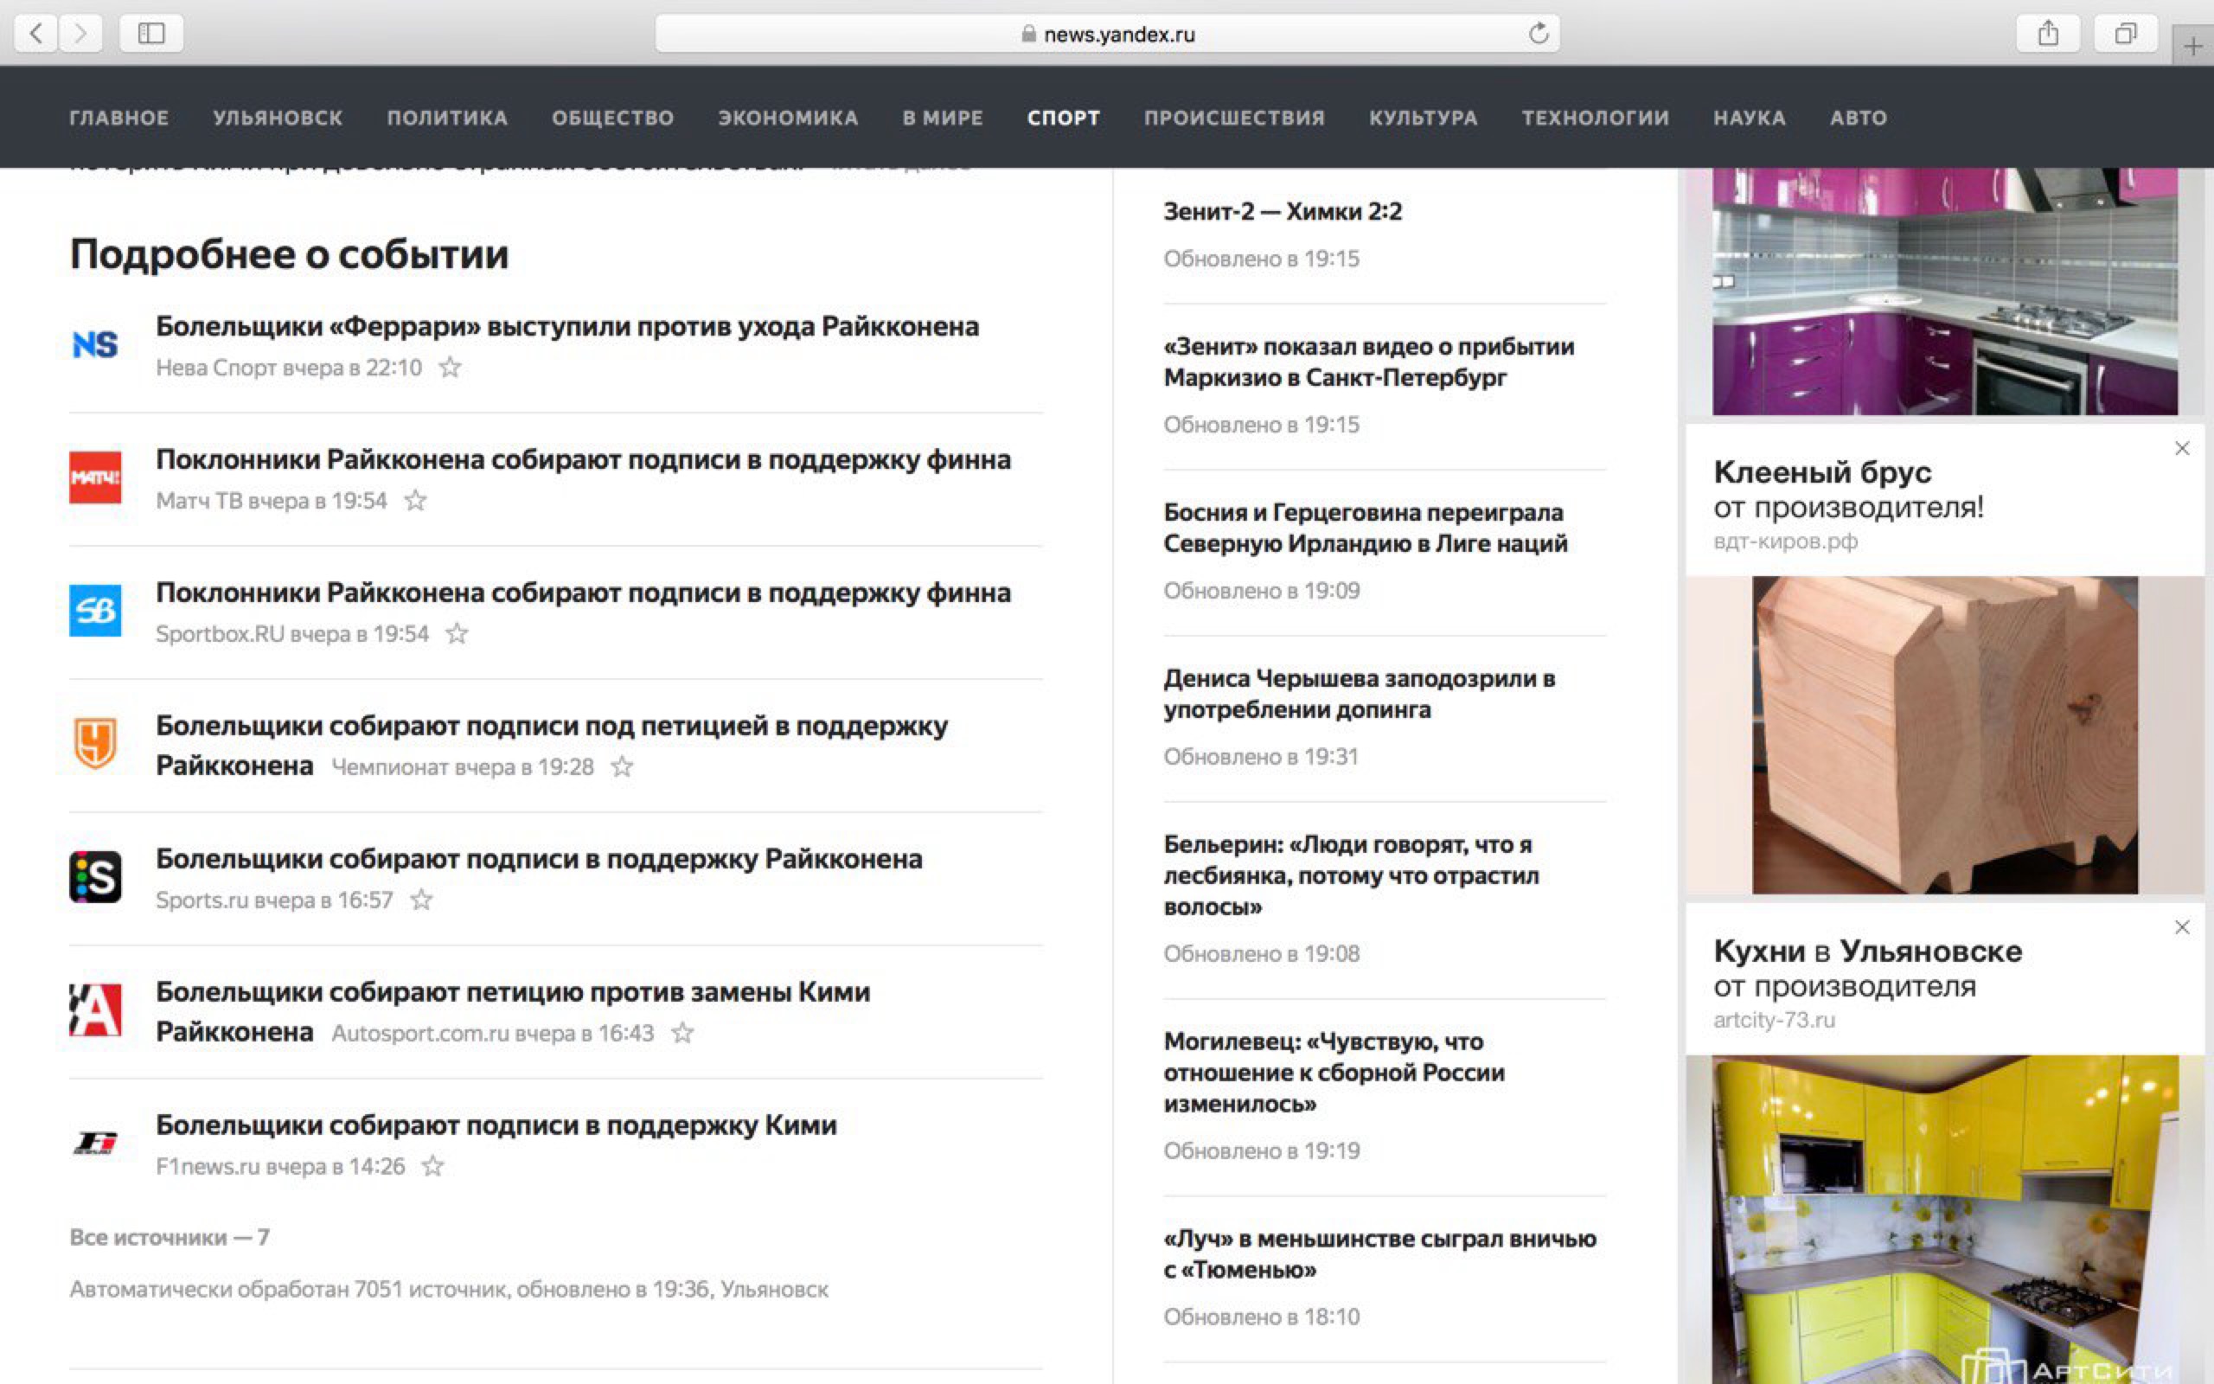The height and width of the screenshot is (1384, 2214).
Task: Open the Культура section
Action: click(1423, 117)
